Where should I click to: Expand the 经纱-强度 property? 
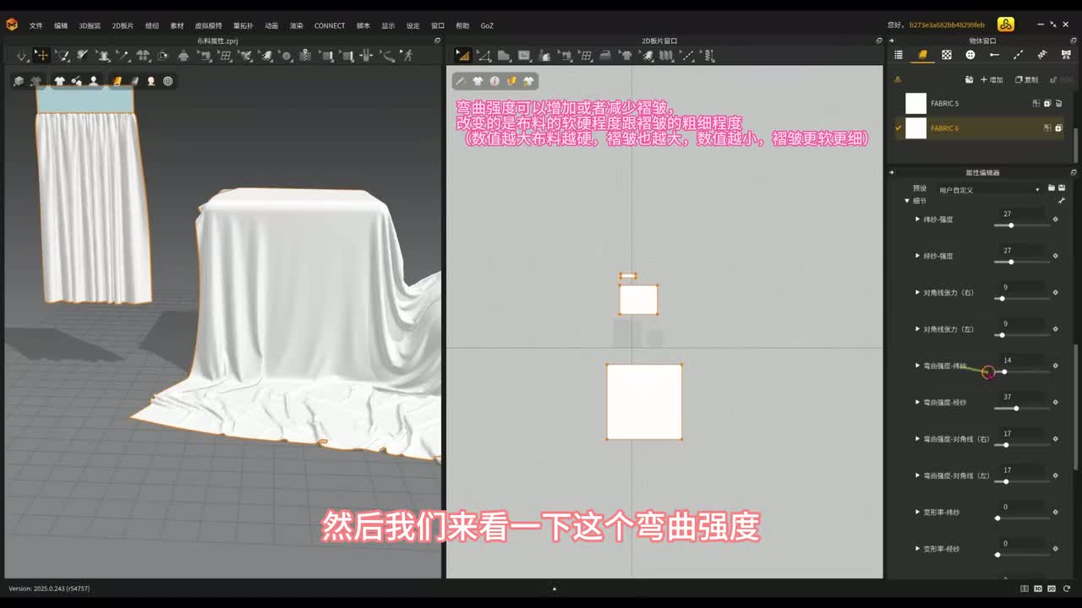(917, 256)
